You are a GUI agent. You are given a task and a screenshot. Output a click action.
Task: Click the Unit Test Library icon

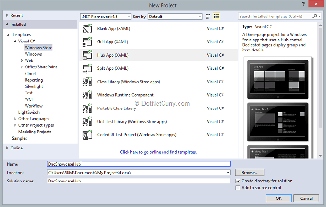[x=87, y=121]
